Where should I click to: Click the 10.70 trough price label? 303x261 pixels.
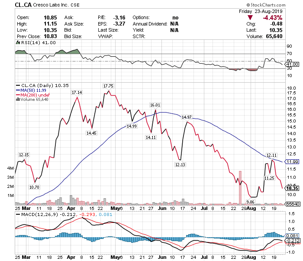[x=34, y=187]
